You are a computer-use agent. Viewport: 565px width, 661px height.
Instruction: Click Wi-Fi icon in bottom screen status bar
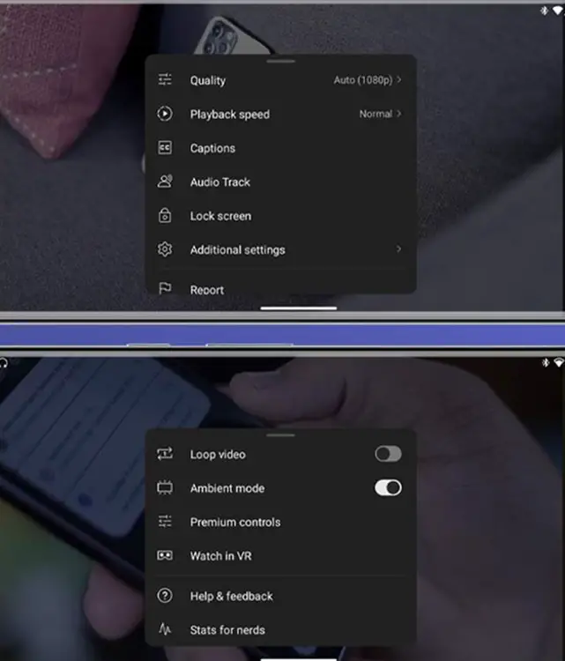(559, 362)
